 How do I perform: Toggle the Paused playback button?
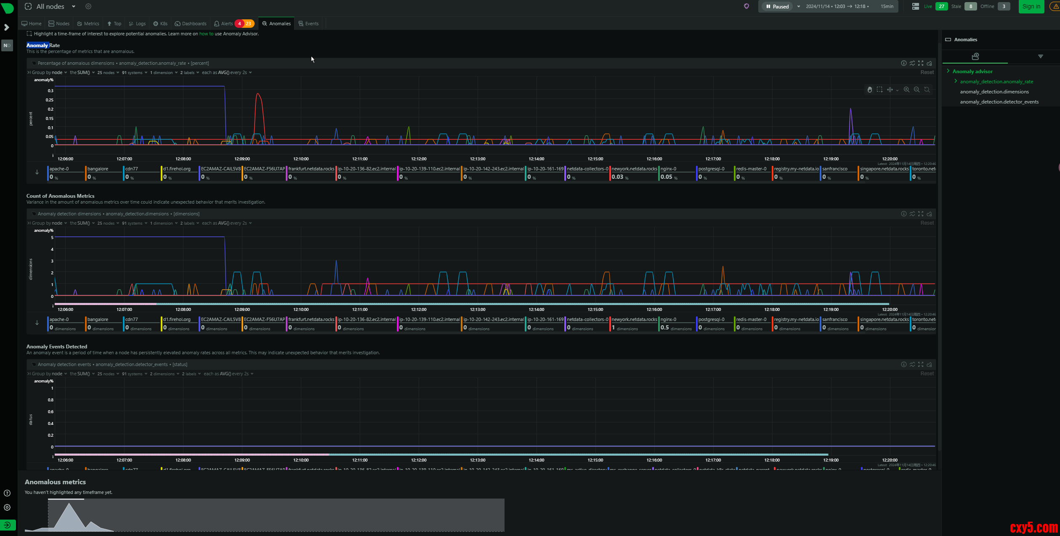coord(777,6)
